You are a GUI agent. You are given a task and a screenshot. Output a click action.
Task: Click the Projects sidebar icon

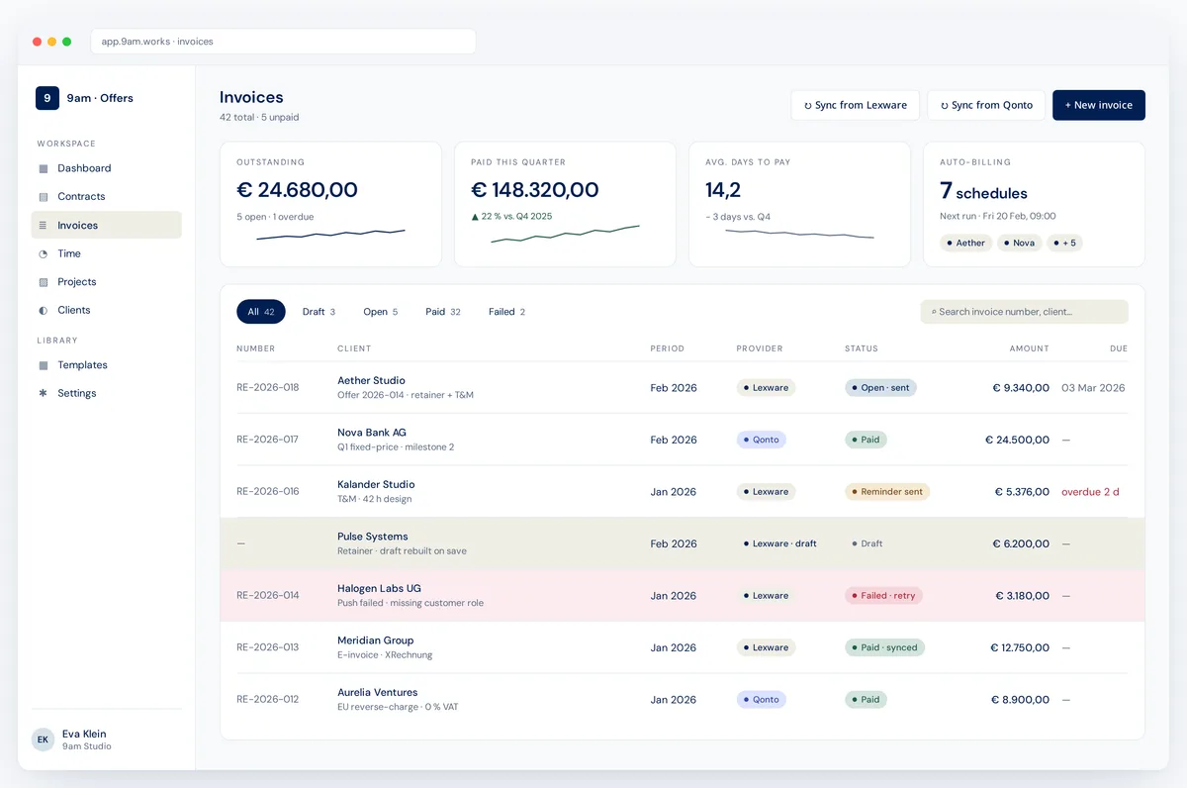(43, 282)
